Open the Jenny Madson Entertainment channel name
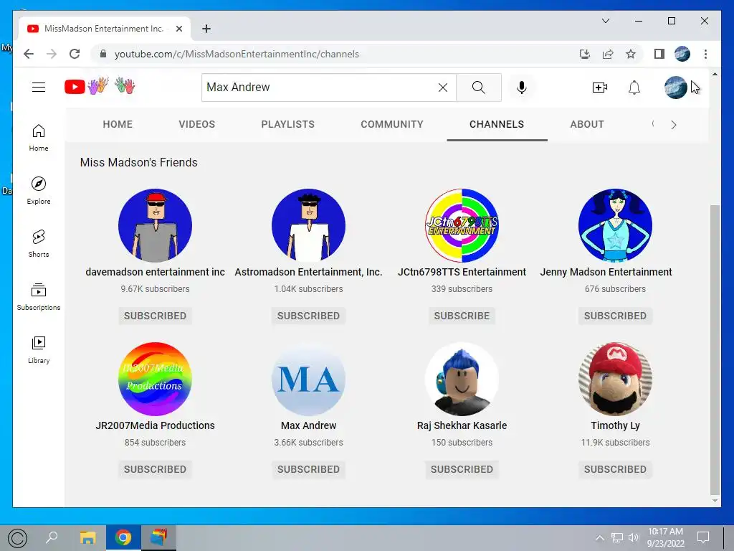 tap(606, 272)
